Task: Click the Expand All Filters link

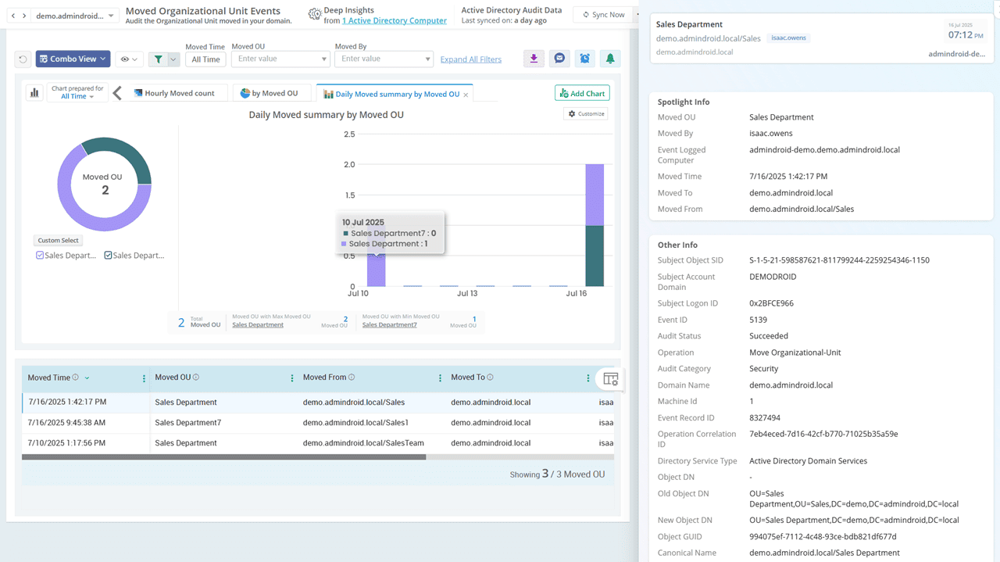Action: (470, 59)
